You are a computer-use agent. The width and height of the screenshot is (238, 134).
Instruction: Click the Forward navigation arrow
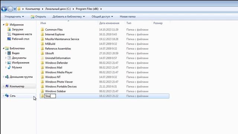tap(10, 9)
